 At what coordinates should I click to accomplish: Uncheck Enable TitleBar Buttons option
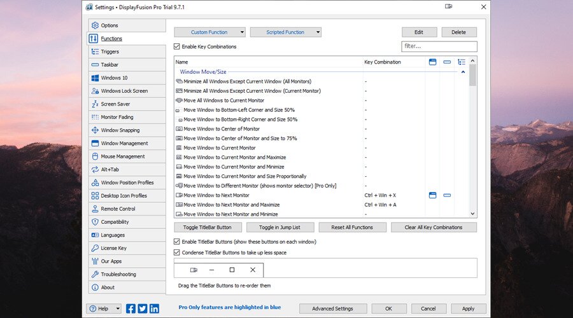177,242
